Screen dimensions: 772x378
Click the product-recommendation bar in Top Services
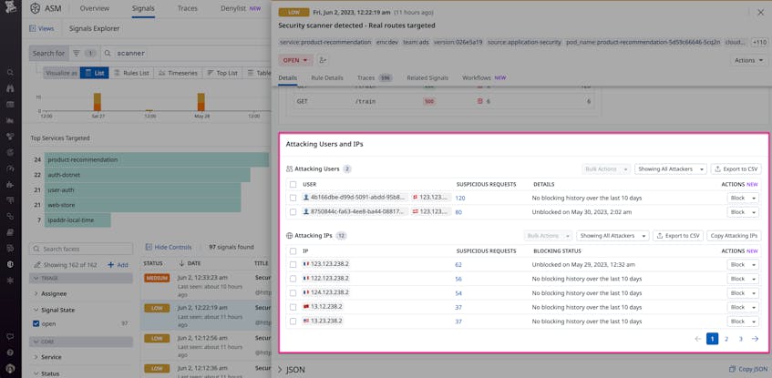(x=157, y=160)
